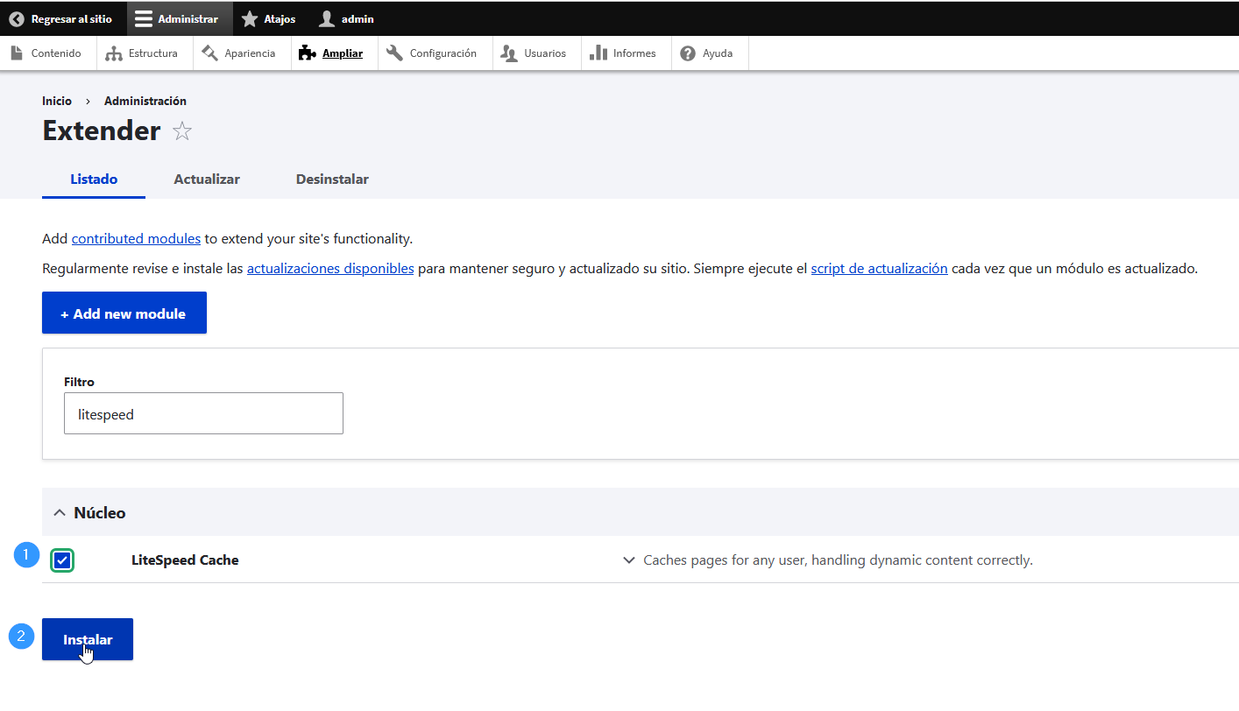Click the Administrar toolbar label
1239x711 pixels.
188,18
